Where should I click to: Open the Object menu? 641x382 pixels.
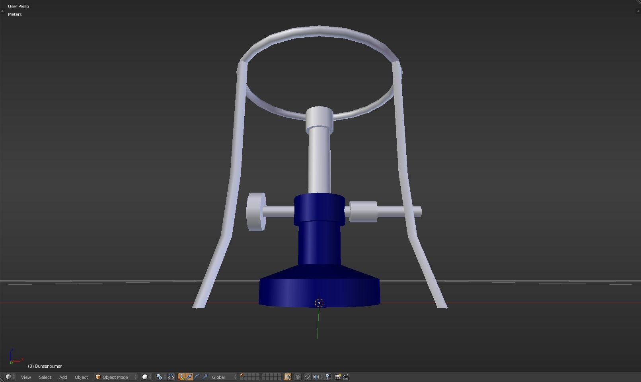[81, 377]
